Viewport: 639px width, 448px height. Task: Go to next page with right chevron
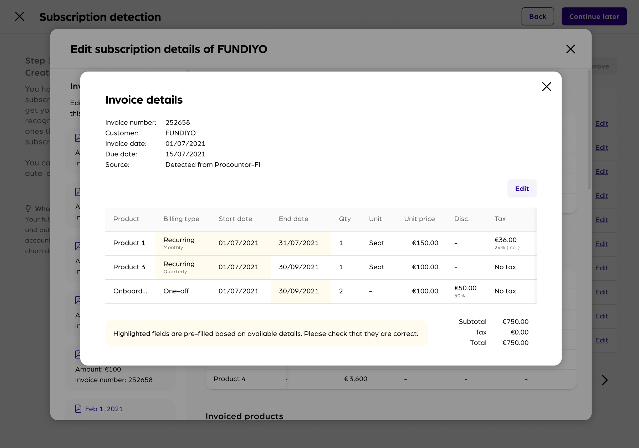pos(604,380)
